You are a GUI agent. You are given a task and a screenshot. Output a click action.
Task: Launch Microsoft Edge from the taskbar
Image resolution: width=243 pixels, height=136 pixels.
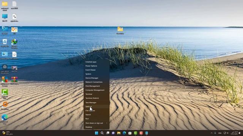124,133
